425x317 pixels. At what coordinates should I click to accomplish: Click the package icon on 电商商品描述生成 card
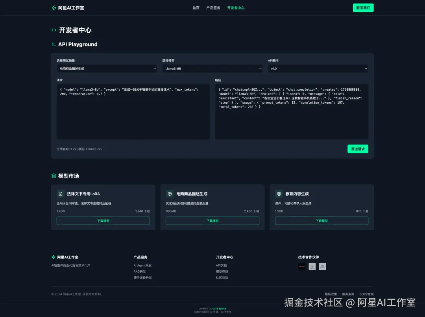(170, 194)
